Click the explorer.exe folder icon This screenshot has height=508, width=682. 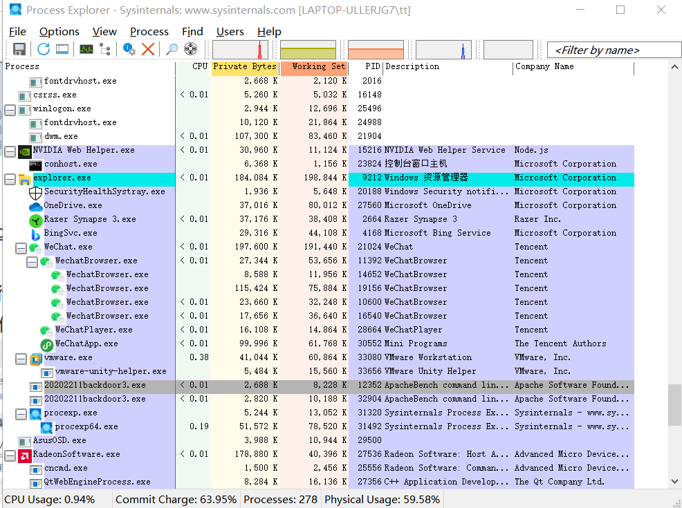(x=25, y=178)
